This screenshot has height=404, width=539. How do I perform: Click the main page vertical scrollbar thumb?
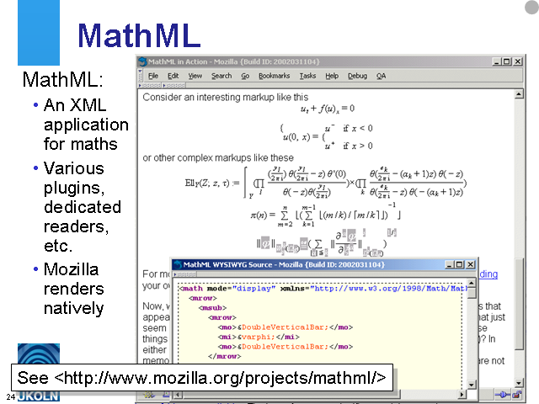[x=519, y=304]
